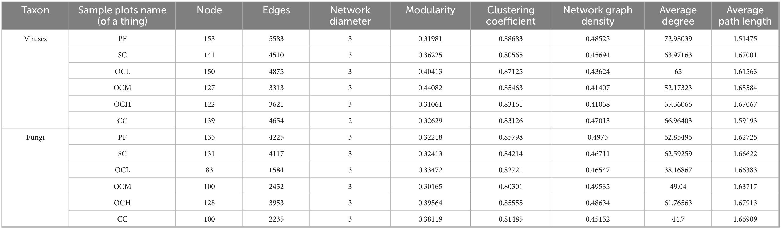Viewport: 781px width, 229px height.
Task: Click clustering coefficient 0.80301
Action: tap(511, 186)
